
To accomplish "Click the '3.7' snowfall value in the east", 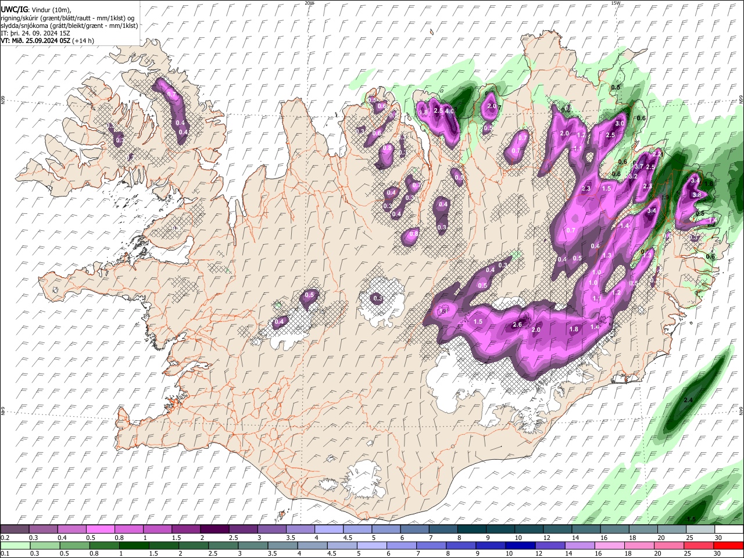I will [639, 167].
